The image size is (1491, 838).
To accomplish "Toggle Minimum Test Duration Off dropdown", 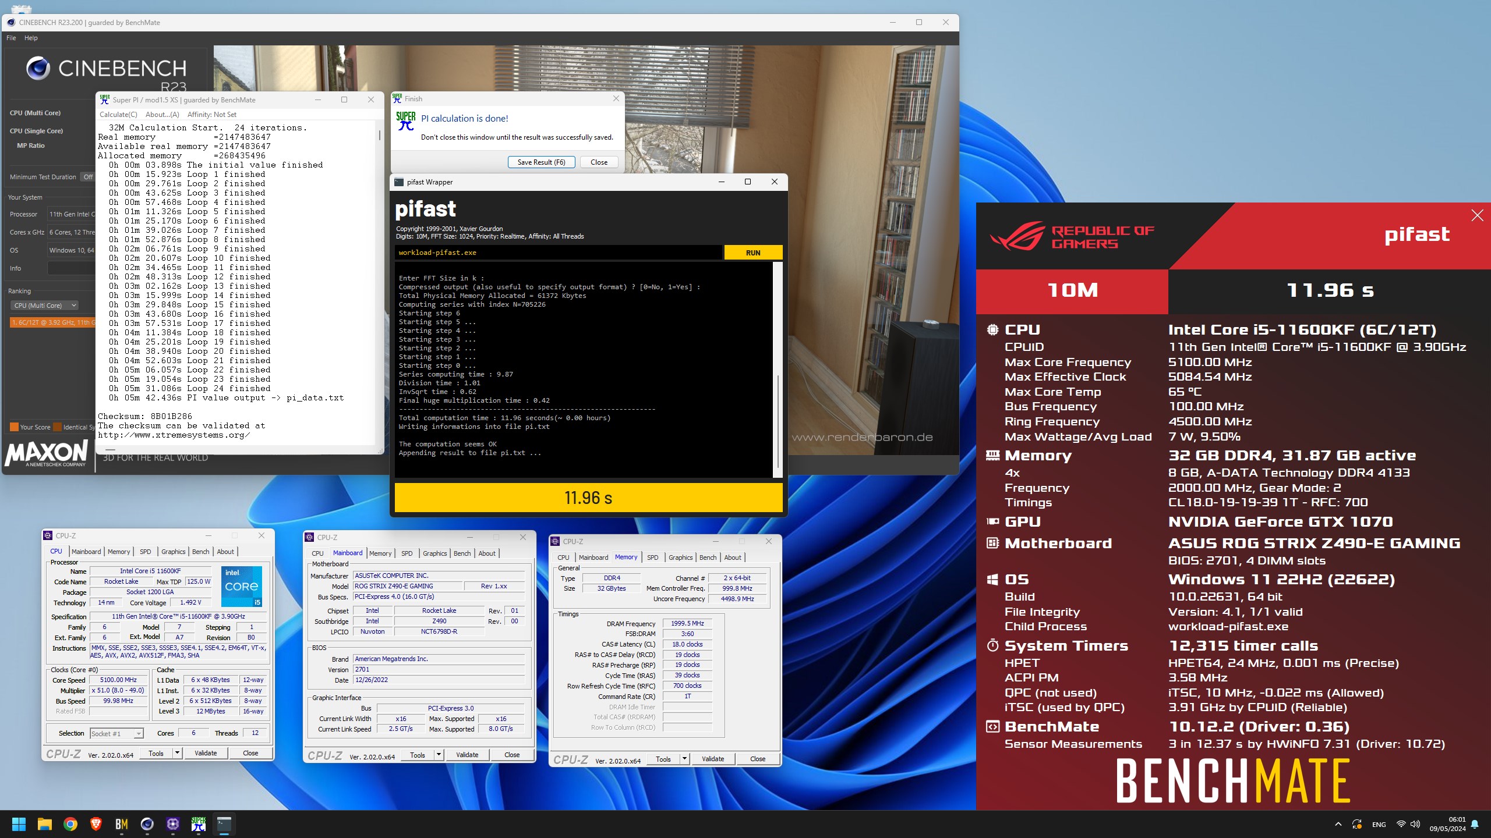I will 87,177.
